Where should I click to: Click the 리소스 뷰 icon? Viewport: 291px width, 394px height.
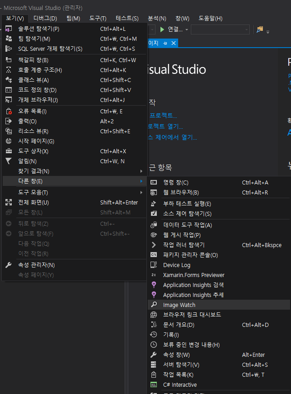pyautogui.click(x=9, y=131)
